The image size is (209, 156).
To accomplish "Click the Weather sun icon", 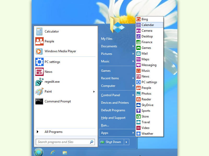I will [138, 134].
